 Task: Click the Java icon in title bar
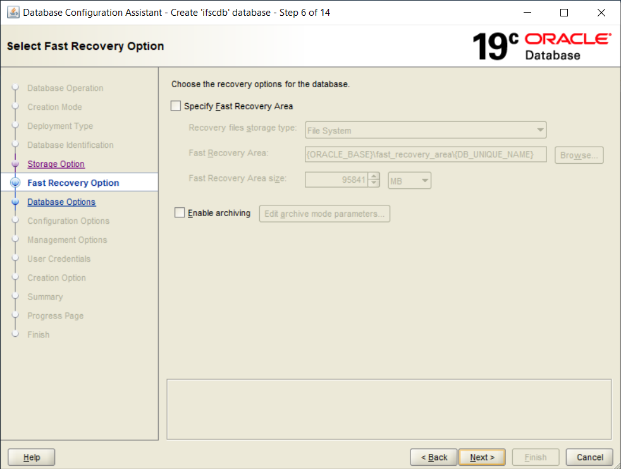point(13,13)
